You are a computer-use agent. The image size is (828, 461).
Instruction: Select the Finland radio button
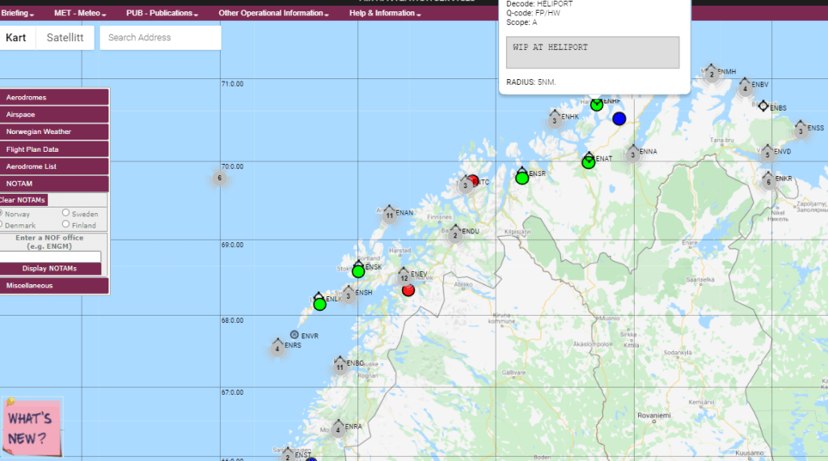point(66,224)
